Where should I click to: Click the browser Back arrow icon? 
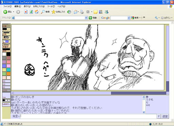5,12
